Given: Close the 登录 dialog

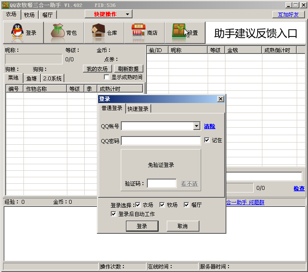Looking at the screenshot, I should [220, 99].
